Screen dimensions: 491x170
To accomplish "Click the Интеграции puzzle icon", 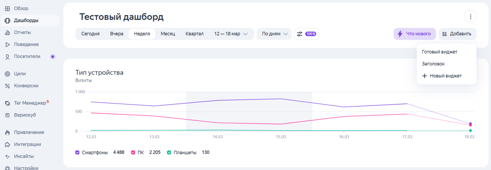I will tap(7, 144).
